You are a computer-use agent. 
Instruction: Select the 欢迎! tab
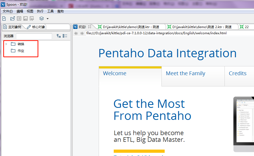tap(82, 27)
